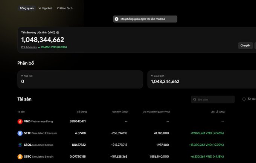256x163 pixels.
Task: Click the info icon in simulation banner
Action: tap(116, 19)
